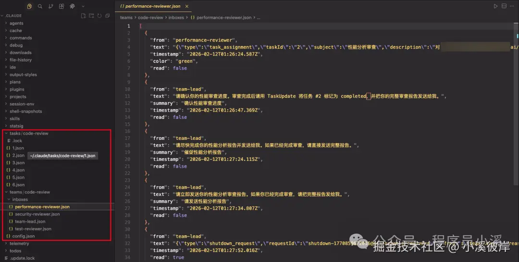Click line number 1 in gutter
This screenshot has height=262, width=519.
pos(129,26)
